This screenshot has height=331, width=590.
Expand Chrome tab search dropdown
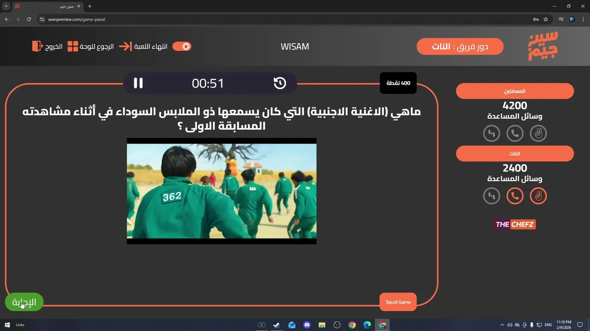pos(6,6)
